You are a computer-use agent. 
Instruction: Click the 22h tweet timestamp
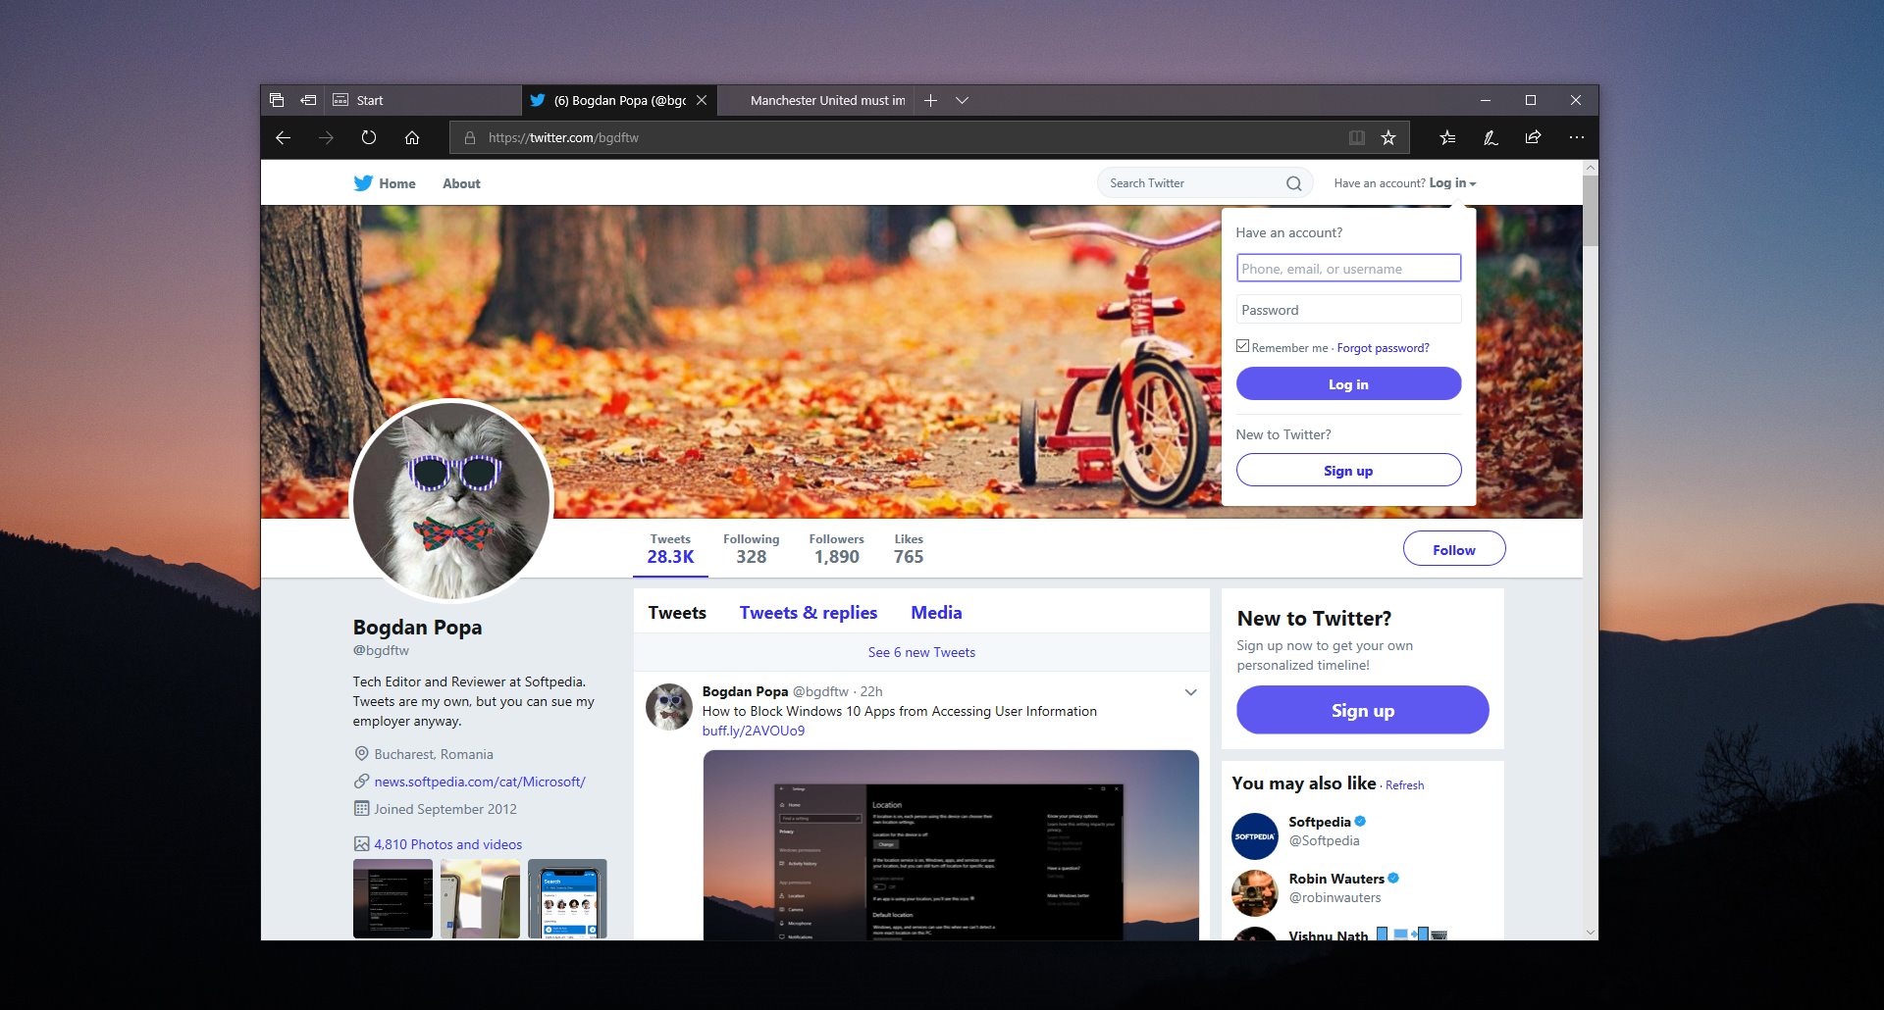tap(871, 691)
